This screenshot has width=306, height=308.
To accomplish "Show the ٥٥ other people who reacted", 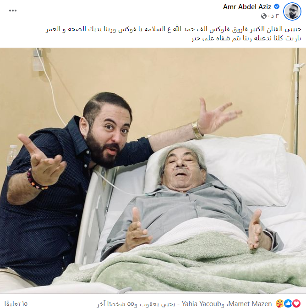I will pos(116,304).
